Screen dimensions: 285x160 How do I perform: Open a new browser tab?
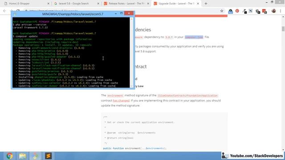coord(206,4)
